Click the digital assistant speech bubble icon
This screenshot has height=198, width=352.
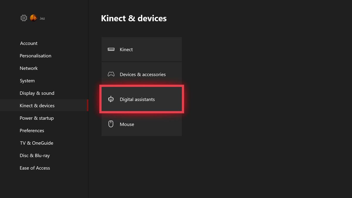pyautogui.click(x=111, y=99)
